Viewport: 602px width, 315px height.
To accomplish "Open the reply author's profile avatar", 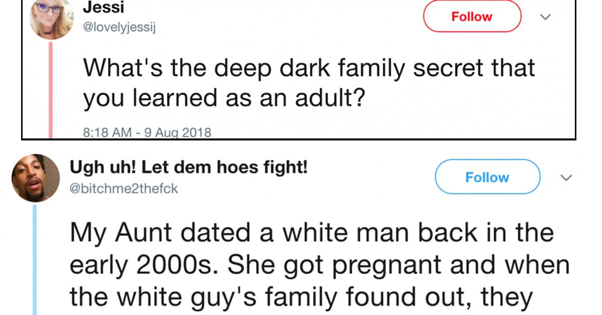I will coord(36,178).
